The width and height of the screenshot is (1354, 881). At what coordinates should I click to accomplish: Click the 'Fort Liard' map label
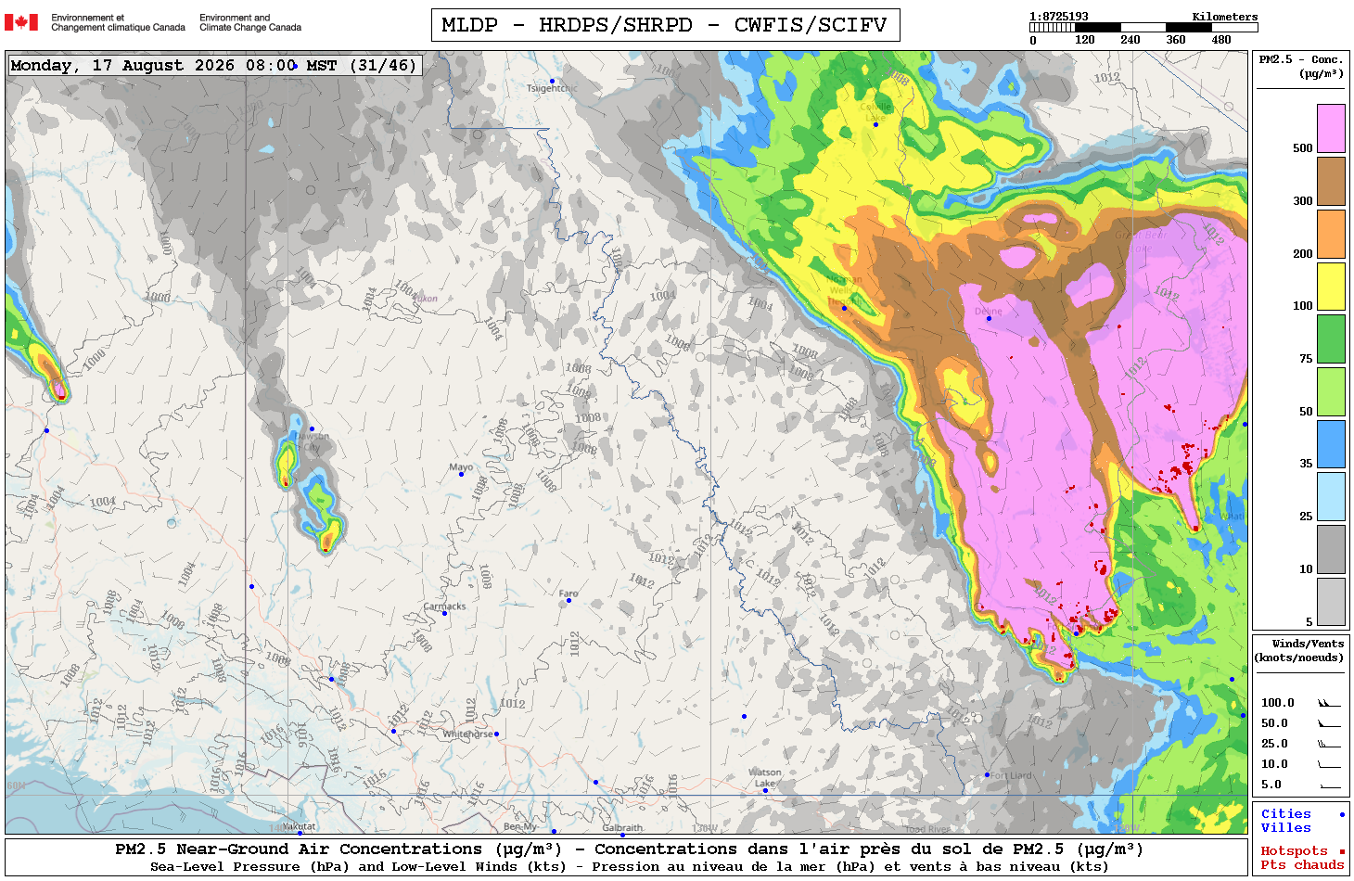pos(1011,775)
